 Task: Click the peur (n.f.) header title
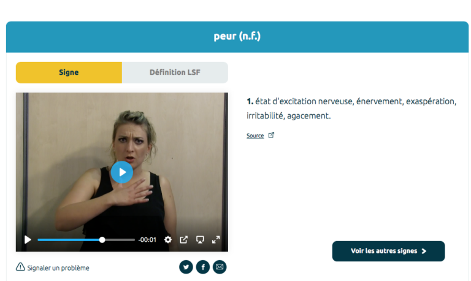click(x=237, y=36)
